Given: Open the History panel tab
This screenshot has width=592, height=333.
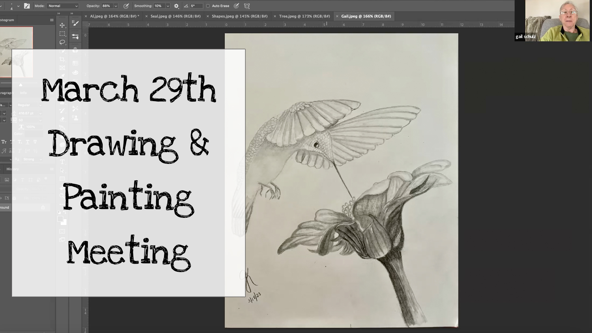Looking at the screenshot, I should coord(12,169).
